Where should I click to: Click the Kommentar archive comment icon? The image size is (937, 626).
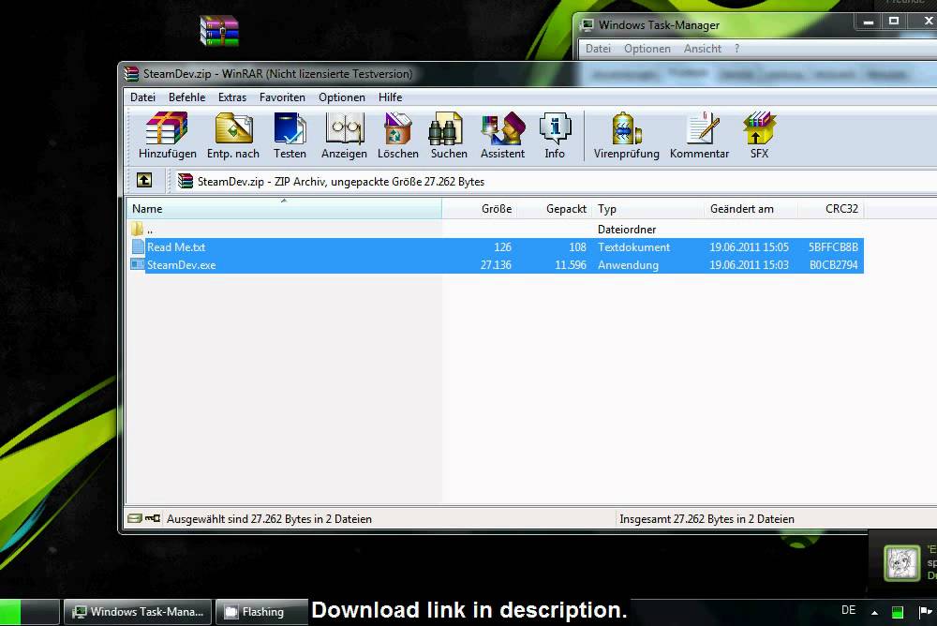[x=699, y=135]
